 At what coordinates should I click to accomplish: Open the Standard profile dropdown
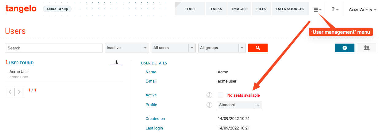point(240,105)
